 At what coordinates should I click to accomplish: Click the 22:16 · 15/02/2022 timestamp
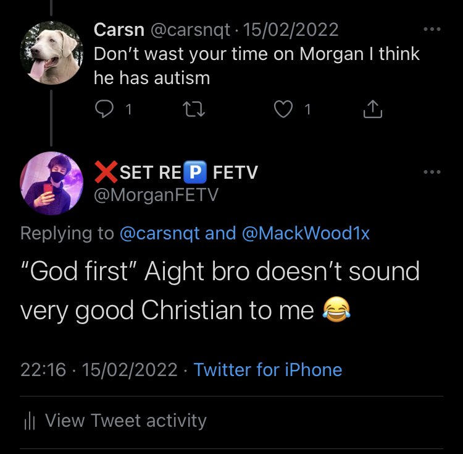tap(99, 370)
